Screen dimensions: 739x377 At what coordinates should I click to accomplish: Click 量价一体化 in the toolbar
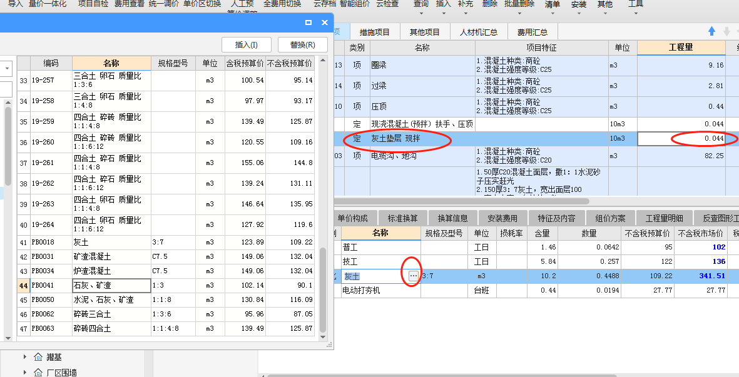click(x=48, y=4)
